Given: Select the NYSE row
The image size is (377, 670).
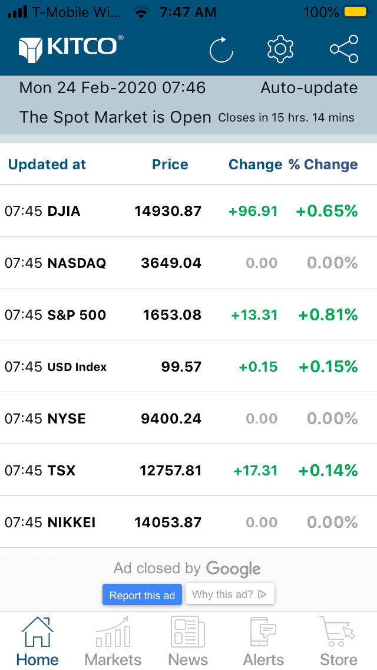Looking at the screenshot, I should pos(188,418).
